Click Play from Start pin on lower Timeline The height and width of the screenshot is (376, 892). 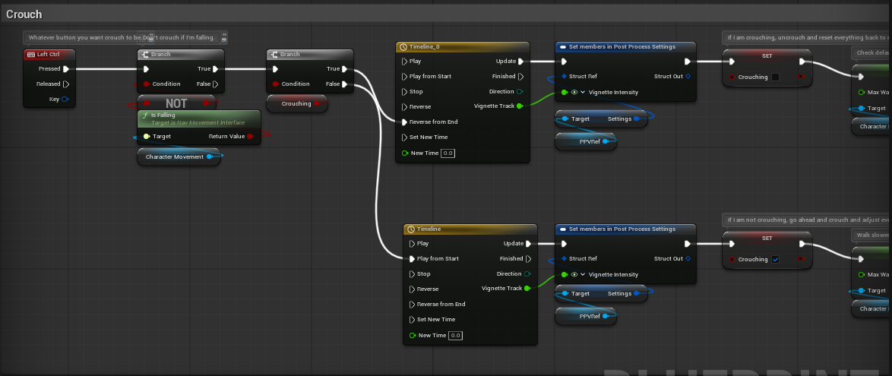tap(413, 259)
